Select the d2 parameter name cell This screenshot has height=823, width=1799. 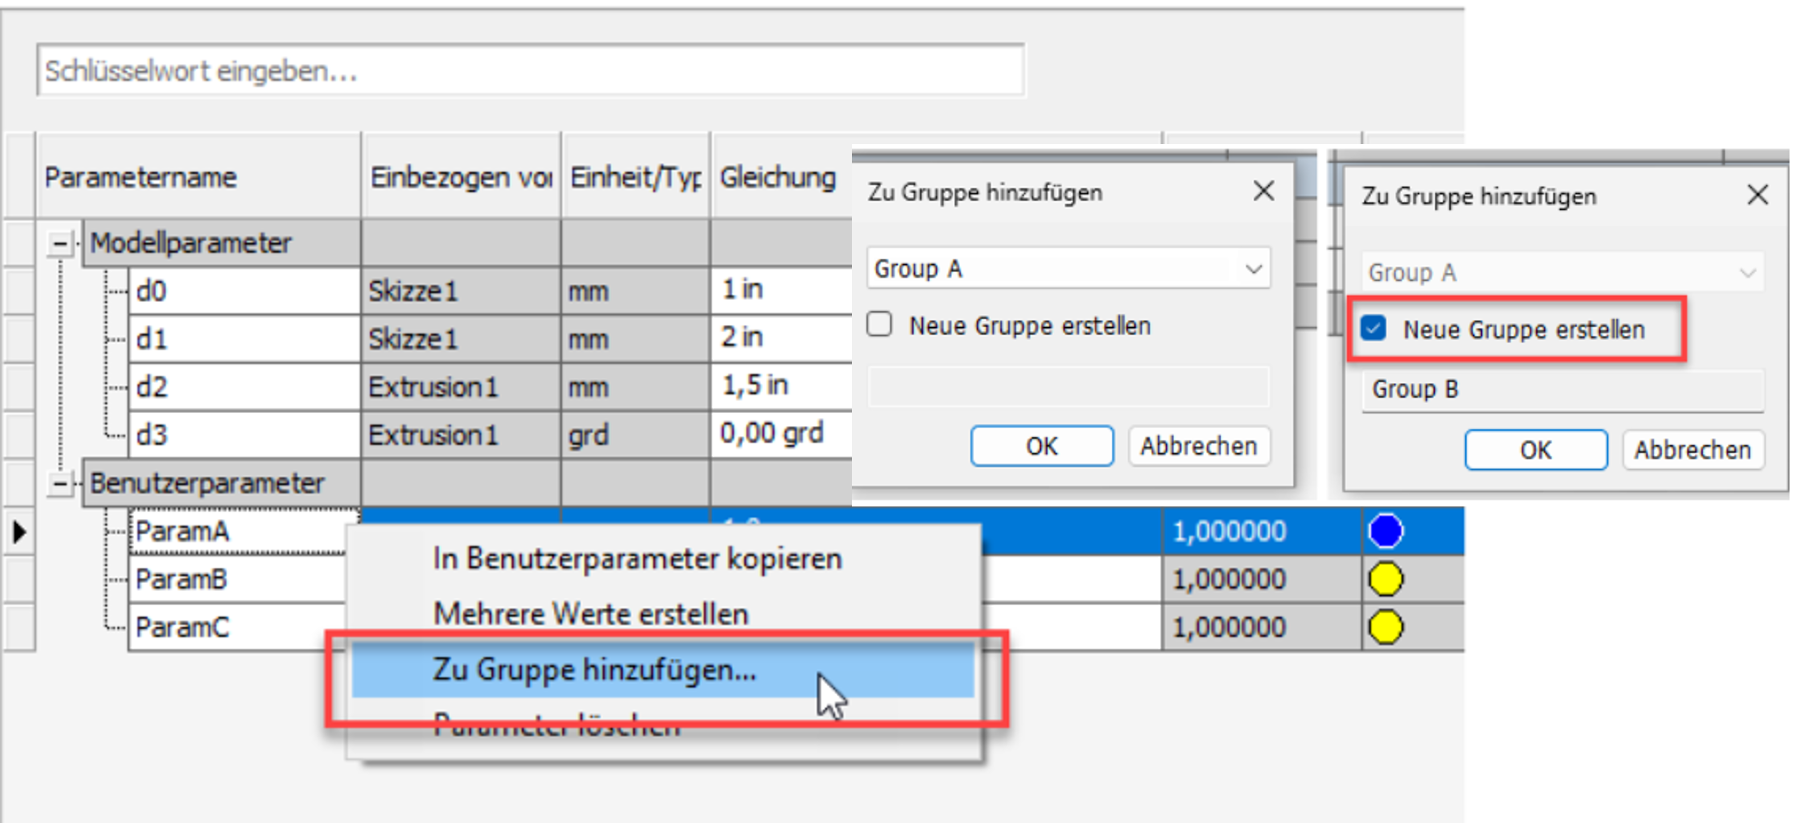tap(244, 387)
